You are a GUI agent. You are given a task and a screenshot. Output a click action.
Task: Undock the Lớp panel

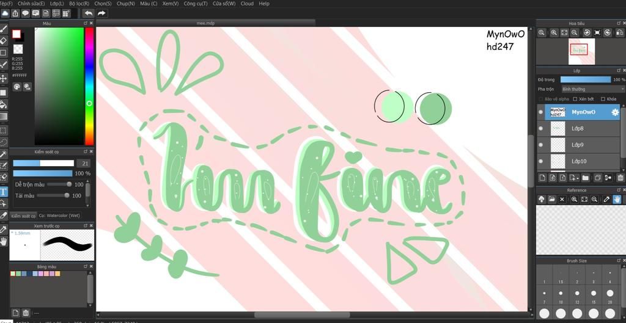click(619, 70)
